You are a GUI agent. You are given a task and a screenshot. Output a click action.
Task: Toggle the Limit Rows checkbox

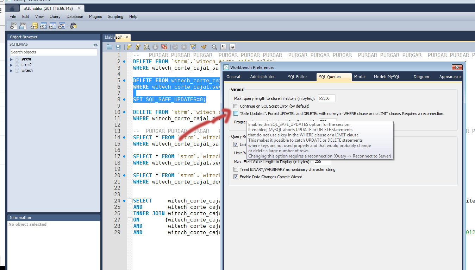pos(236,144)
